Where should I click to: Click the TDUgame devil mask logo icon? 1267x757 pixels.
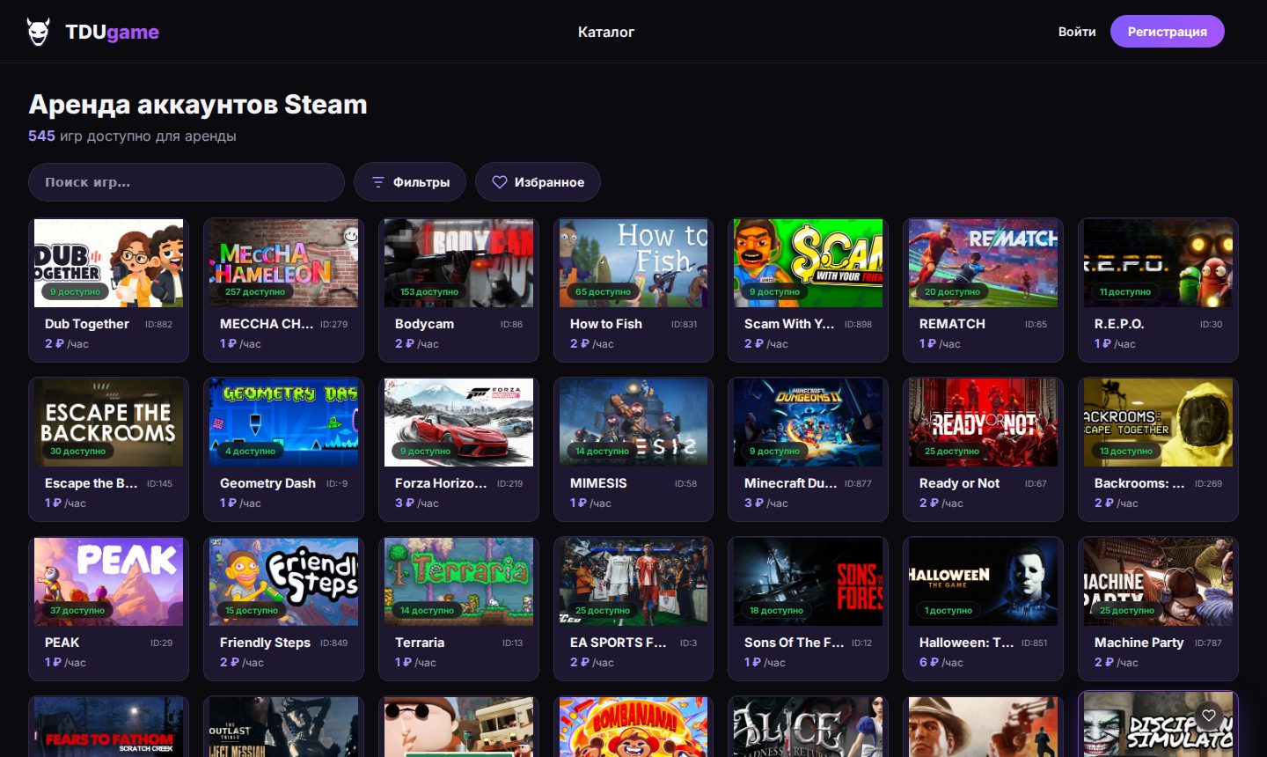(x=38, y=32)
